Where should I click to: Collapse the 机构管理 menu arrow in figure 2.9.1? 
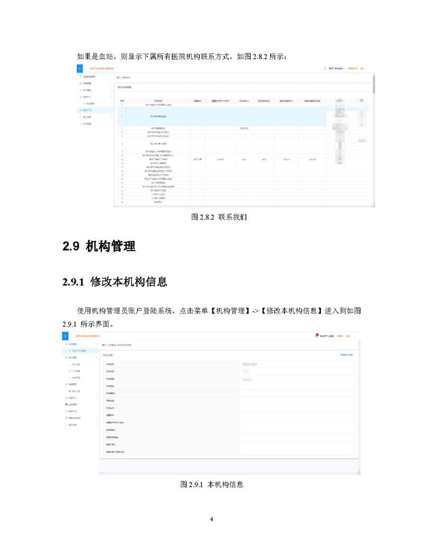tap(97, 344)
